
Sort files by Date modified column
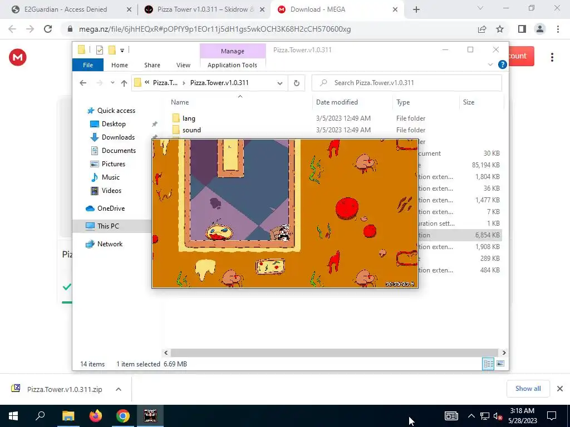coord(337,102)
